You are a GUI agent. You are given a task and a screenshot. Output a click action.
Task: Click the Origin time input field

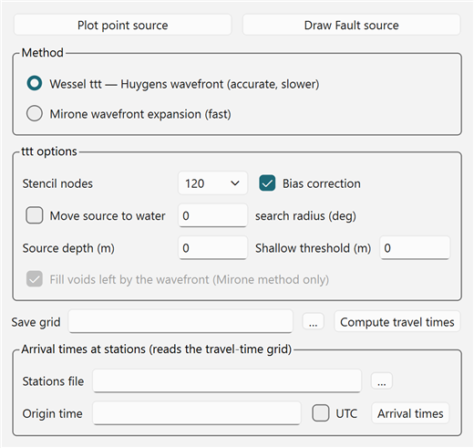coord(197,413)
